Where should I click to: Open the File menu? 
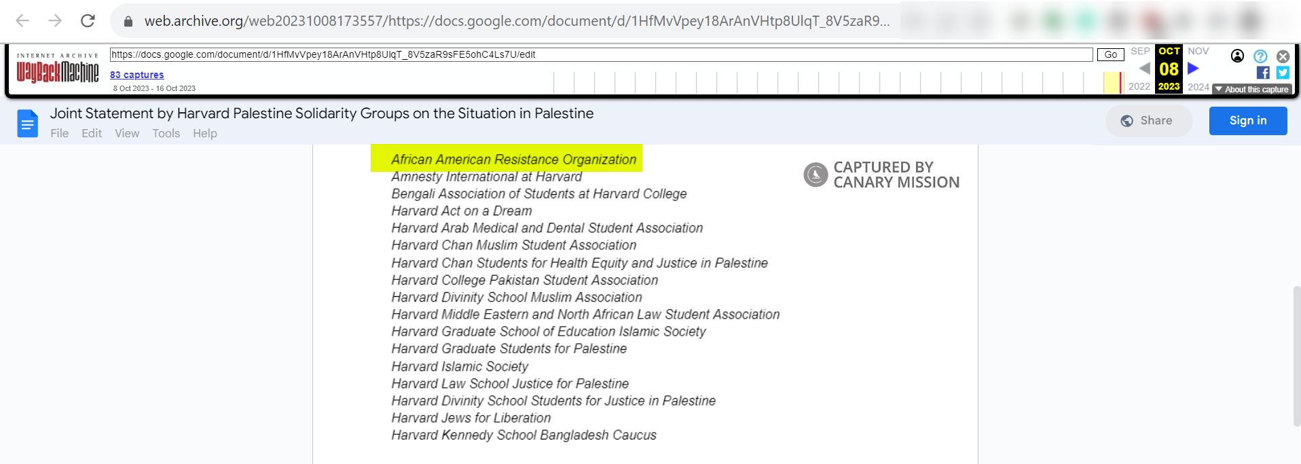coord(59,133)
